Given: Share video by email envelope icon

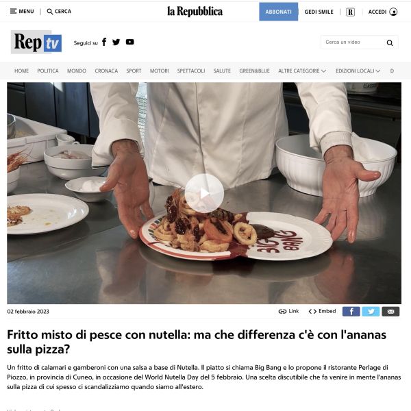Looking at the screenshot, I should click(390, 312).
